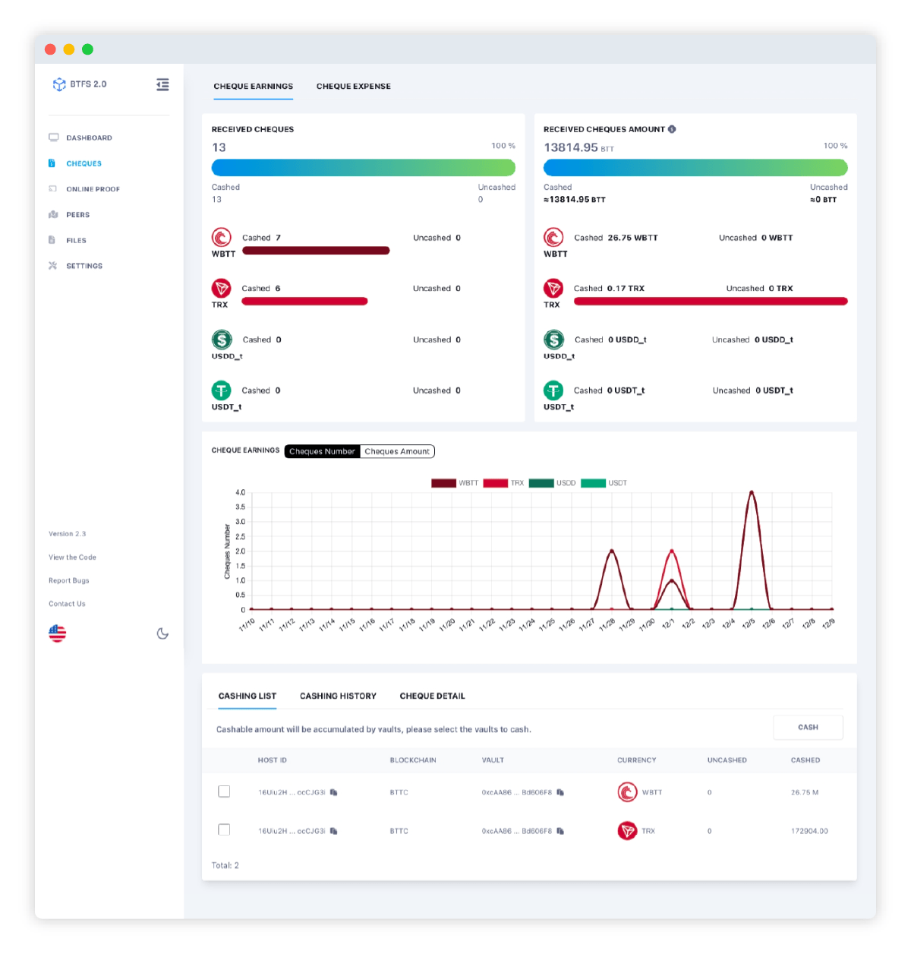Switch chart to Cheques Amount

(397, 451)
